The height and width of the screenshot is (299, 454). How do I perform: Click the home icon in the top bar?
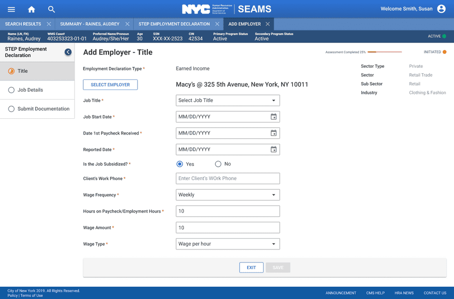[x=31, y=9]
